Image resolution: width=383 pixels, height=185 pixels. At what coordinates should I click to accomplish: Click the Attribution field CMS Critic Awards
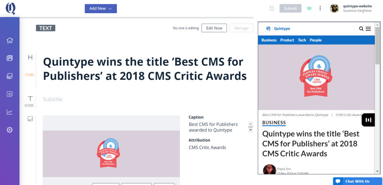point(207,148)
